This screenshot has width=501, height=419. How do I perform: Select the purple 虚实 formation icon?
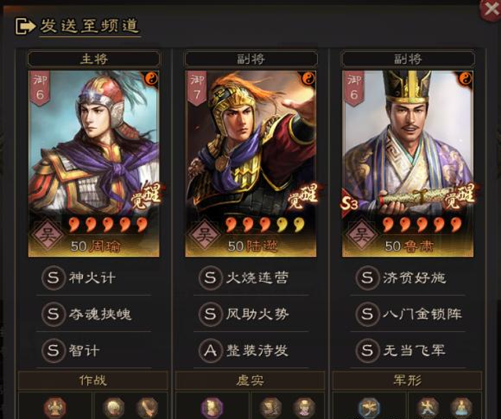click(212, 407)
